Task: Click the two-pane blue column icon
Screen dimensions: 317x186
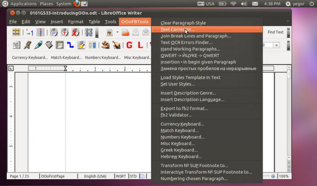Action: [x=92, y=45]
